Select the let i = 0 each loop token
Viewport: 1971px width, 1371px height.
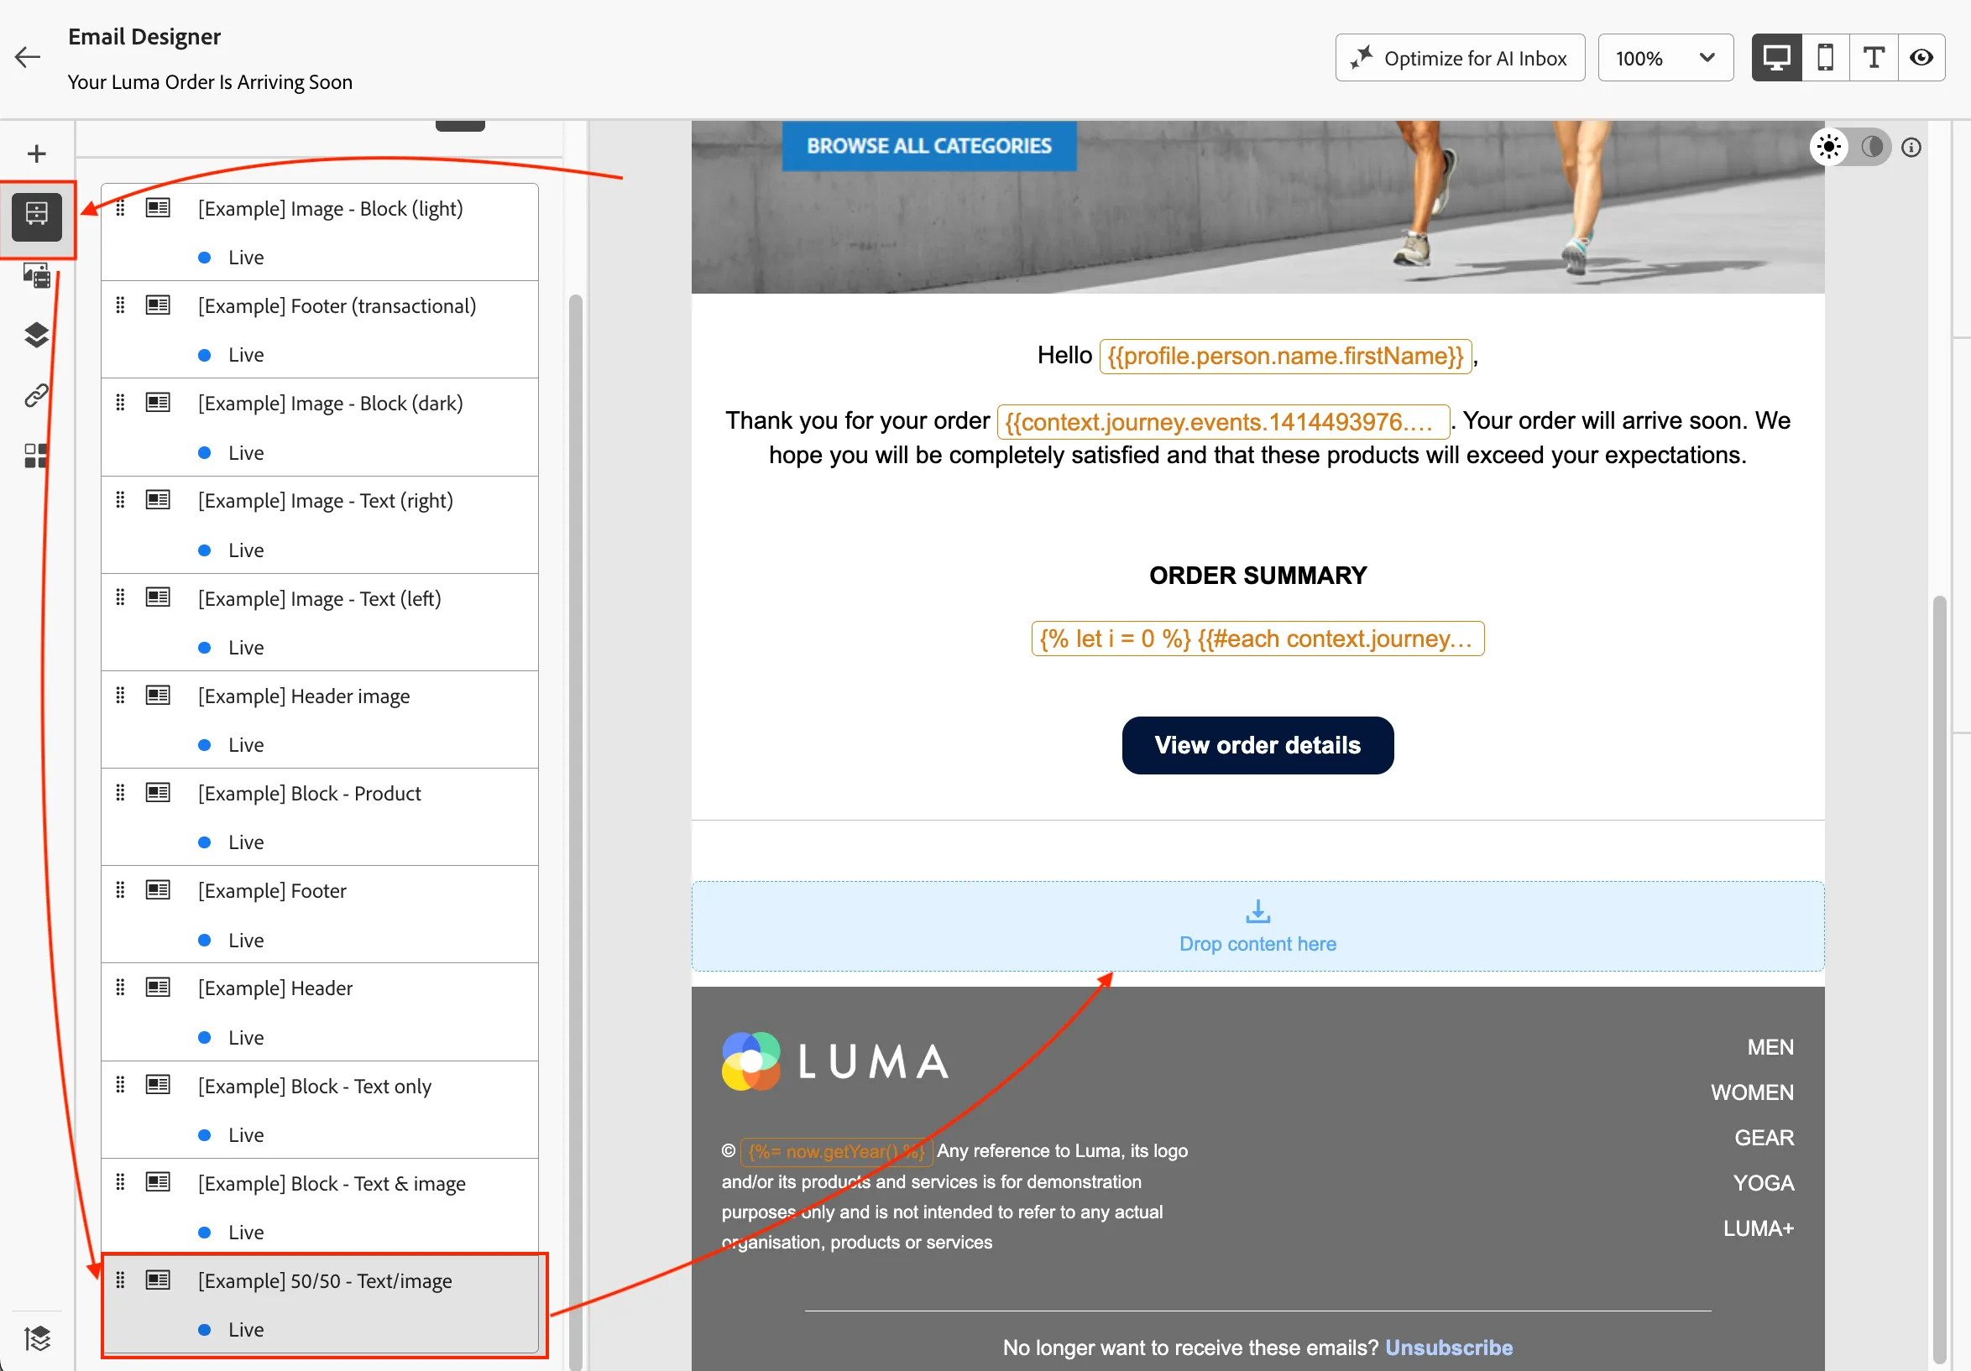click(1257, 639)
